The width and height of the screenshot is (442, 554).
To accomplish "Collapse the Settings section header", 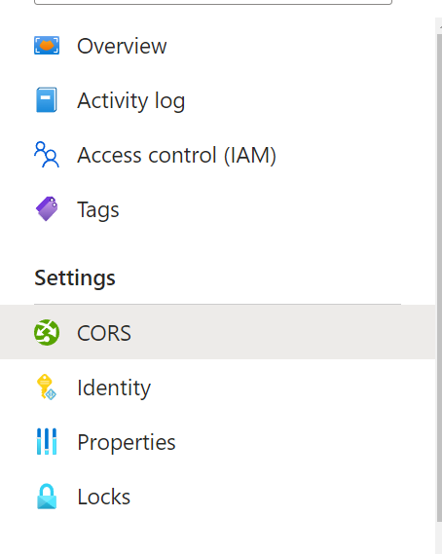I will 75,277.
